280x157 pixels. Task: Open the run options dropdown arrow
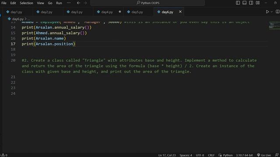tap(272, 12)
